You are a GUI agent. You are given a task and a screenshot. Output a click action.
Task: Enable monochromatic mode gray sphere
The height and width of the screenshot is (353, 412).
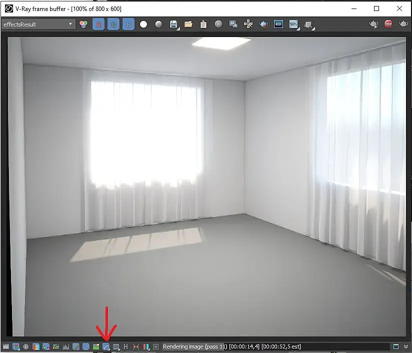(158, 24)
